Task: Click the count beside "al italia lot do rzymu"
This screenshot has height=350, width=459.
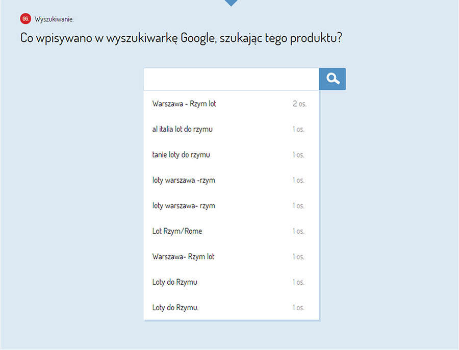Action: (x=298, y=129)
